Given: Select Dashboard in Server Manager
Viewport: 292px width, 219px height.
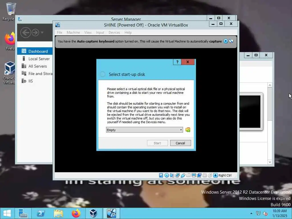Looking at the screenshot, I should click(x=35, y=51).
